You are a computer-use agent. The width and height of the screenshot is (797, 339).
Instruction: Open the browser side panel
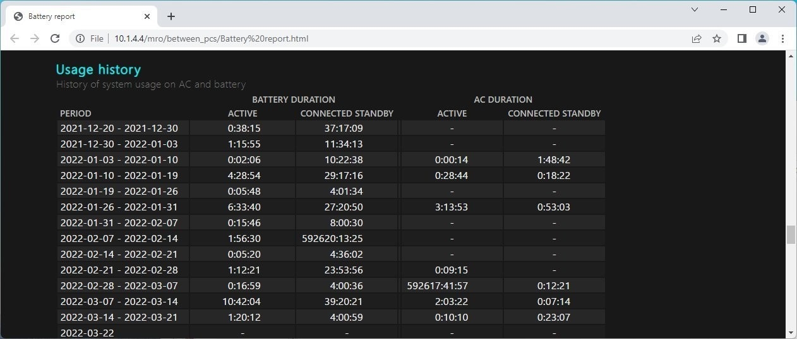(742, 38)
